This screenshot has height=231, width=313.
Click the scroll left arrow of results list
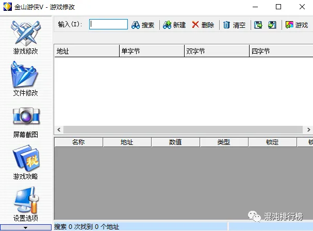click(59, 129)
